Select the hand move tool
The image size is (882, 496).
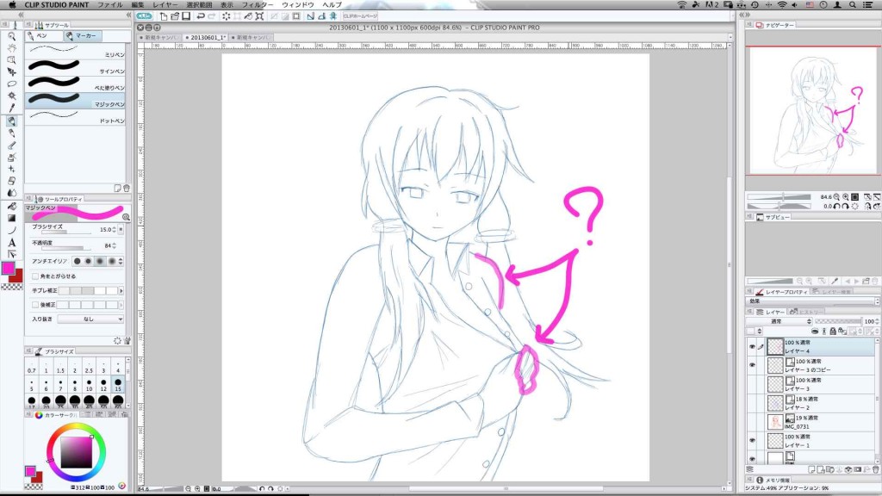(x=12, y=49)
